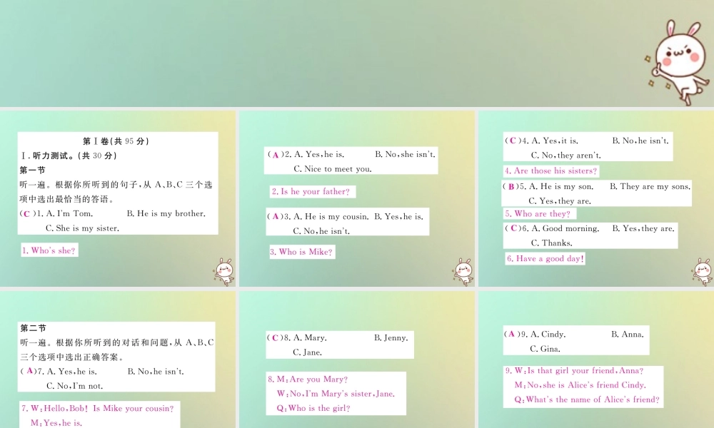714x428 pixels.
Task: Click the pink script '5. Who are they?'
Action: (x=538, y=214)
